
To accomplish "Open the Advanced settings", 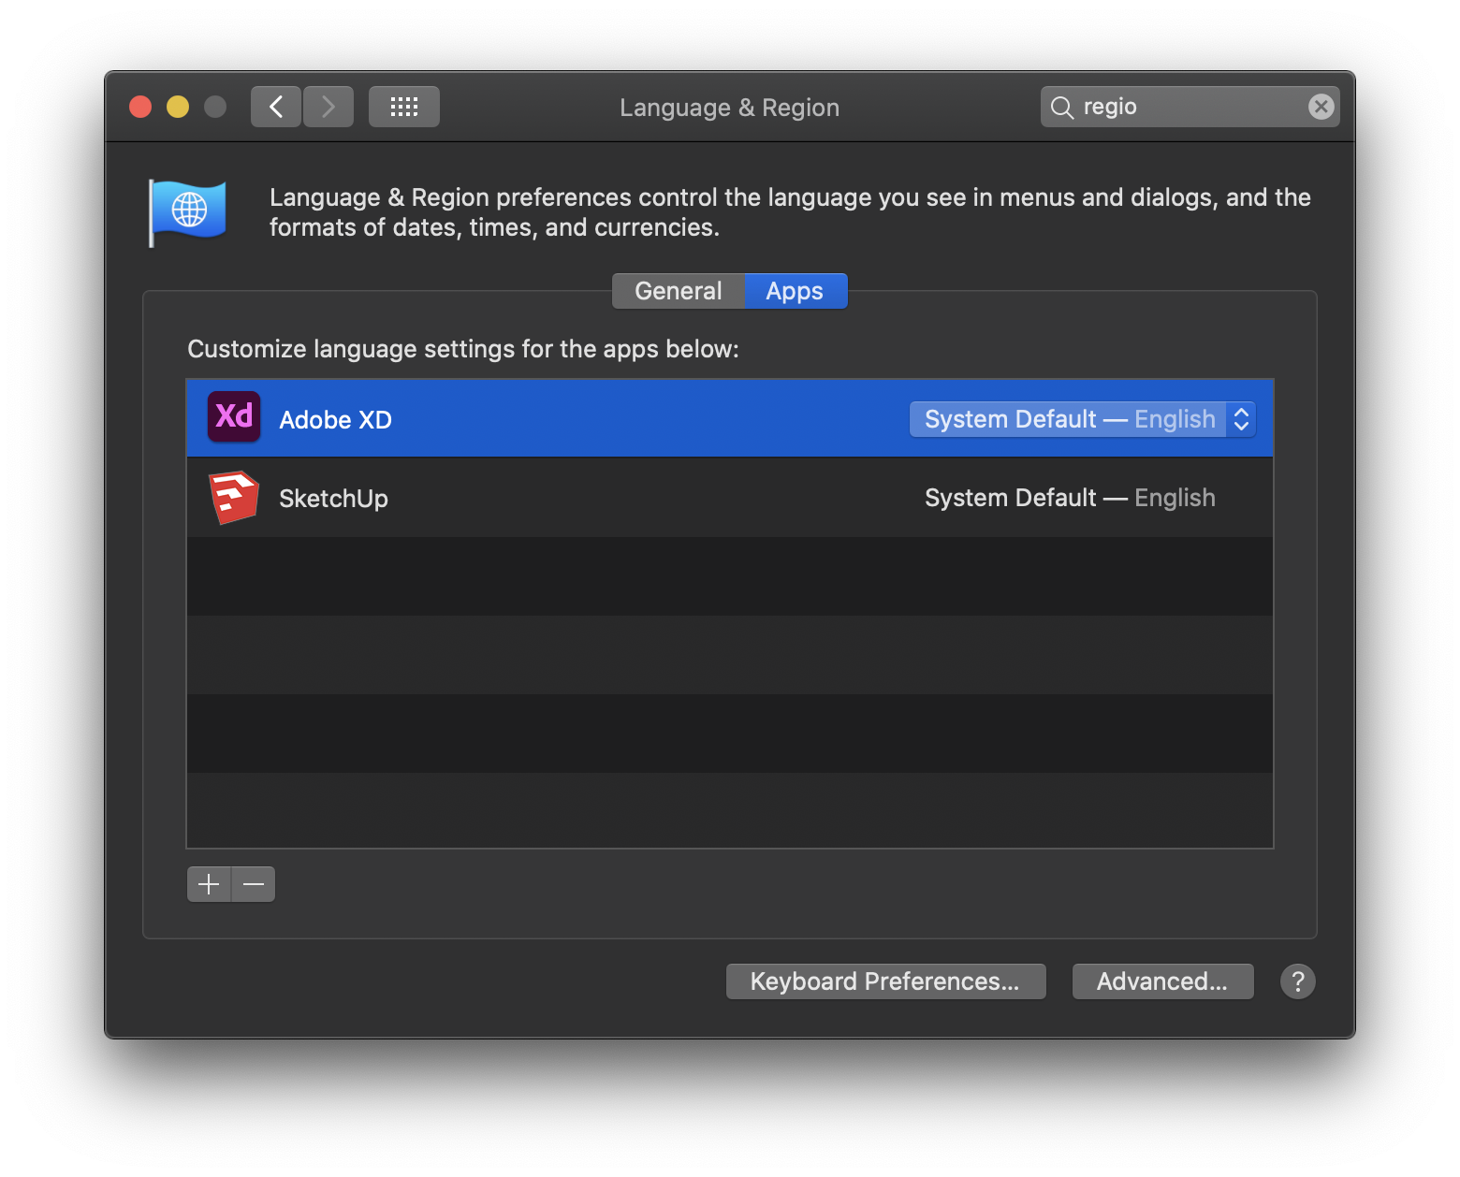I will (1162, 981).
